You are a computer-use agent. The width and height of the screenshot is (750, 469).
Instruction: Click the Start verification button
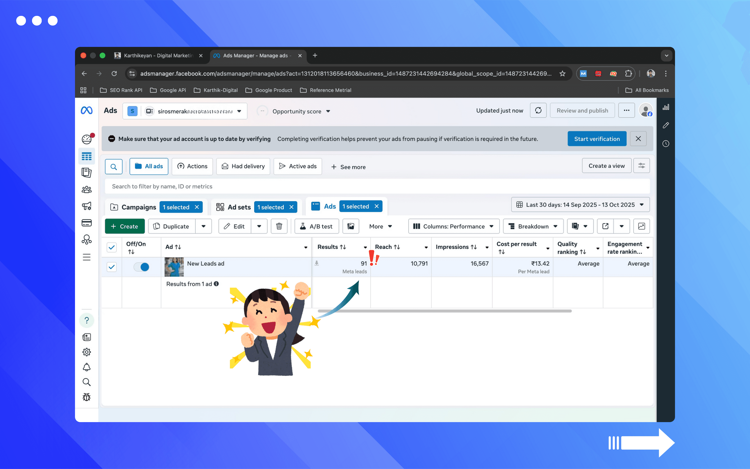[597, 139]
